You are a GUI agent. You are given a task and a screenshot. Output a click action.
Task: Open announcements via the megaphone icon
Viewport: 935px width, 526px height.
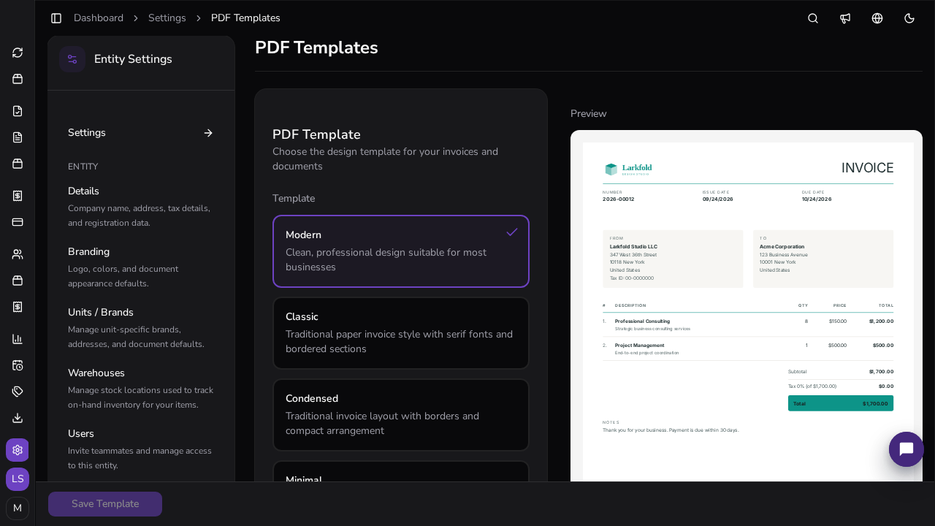[x=845, y=18]
